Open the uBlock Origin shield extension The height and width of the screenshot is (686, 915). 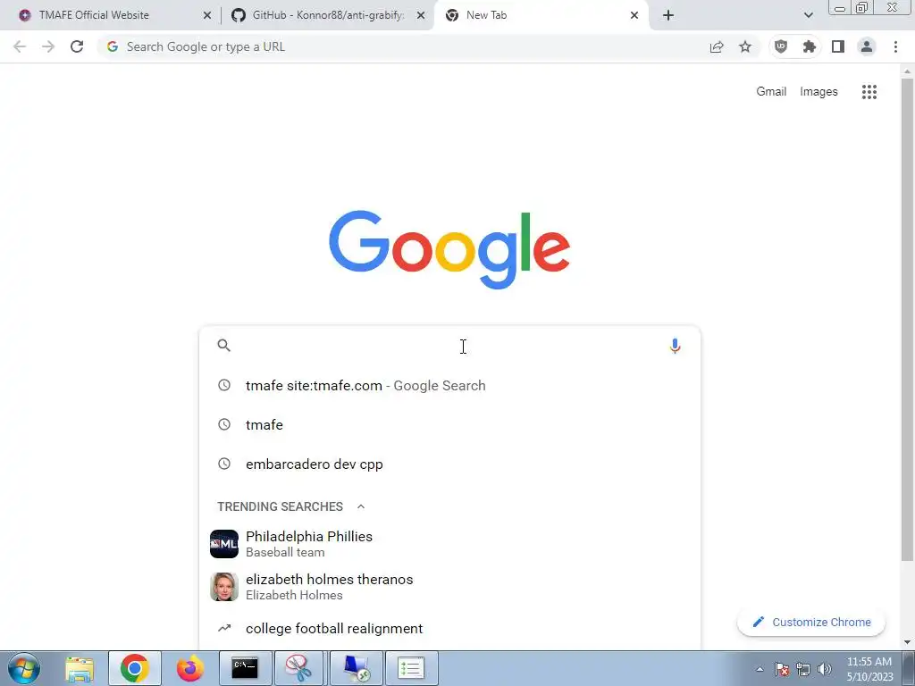click(x=781, y=46)
